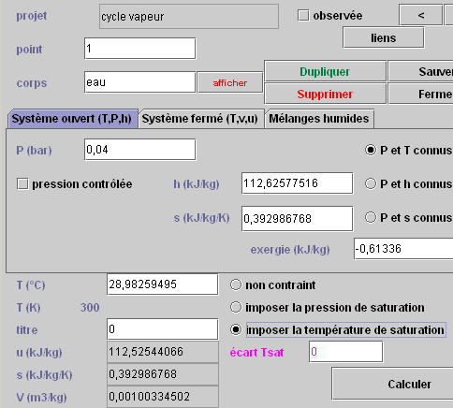Select the 'P et h connus' radio
The height and width of the screenshot is (408, 453).
point(371,183)
